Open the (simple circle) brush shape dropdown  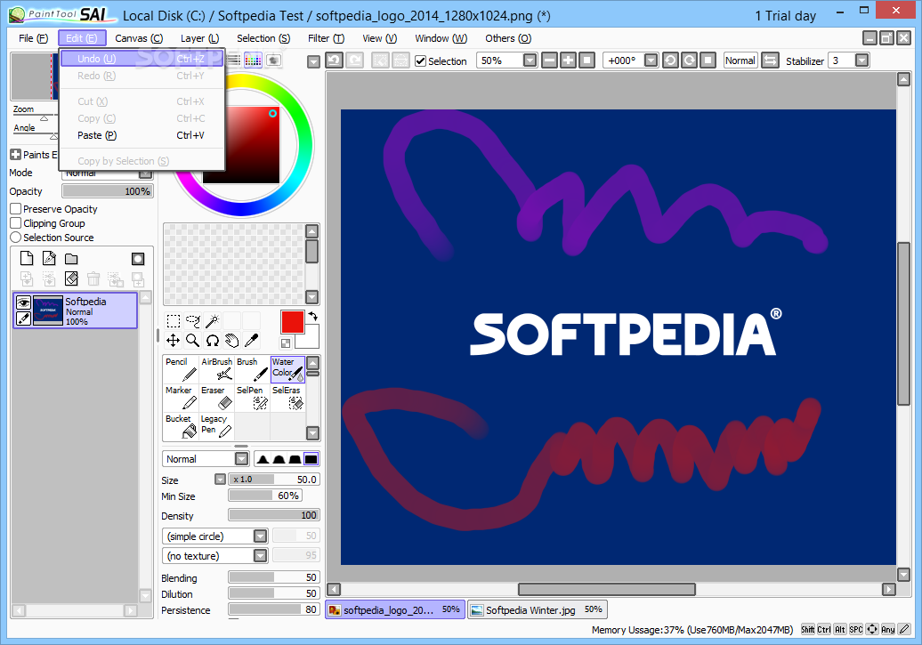tap(261, 536)
